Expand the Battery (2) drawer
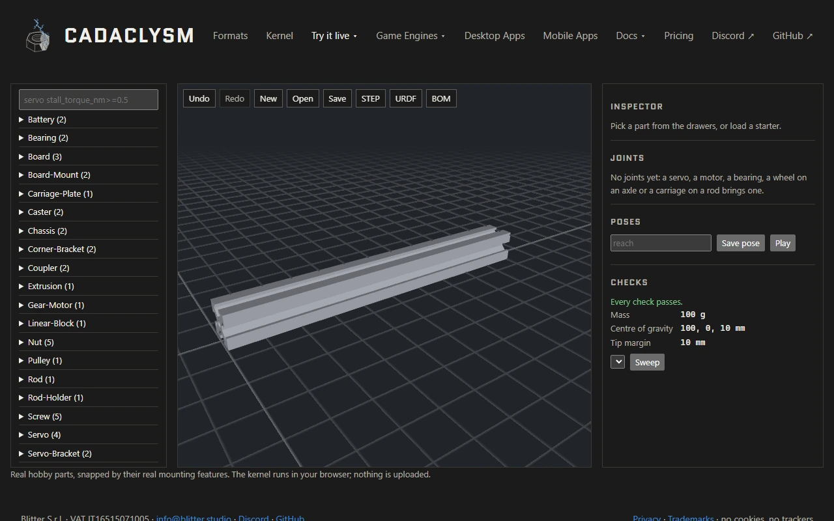This screenshot has height=521, width=834. [89, 120]
